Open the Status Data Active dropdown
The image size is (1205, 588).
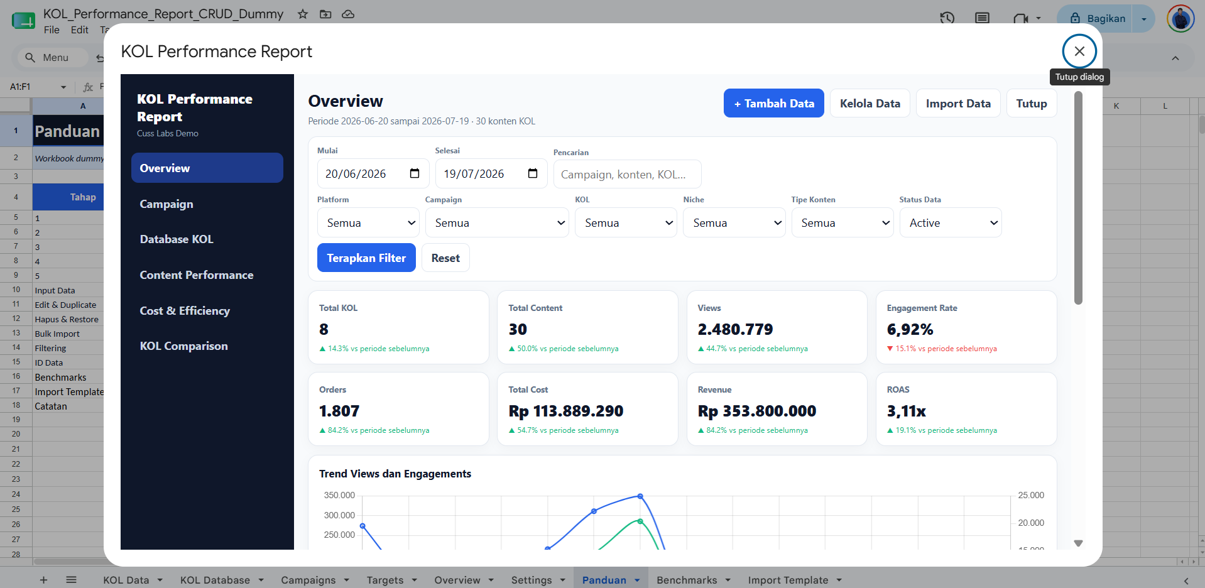tap(951, 223)
